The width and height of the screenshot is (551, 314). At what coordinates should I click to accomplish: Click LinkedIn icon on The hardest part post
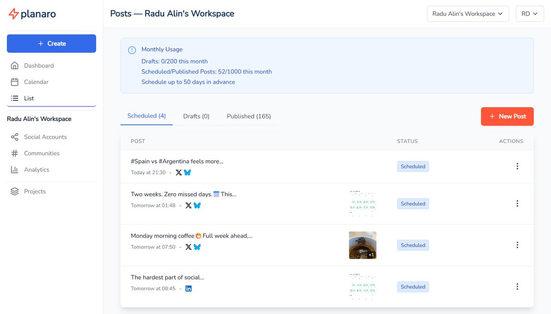[188, 288]
